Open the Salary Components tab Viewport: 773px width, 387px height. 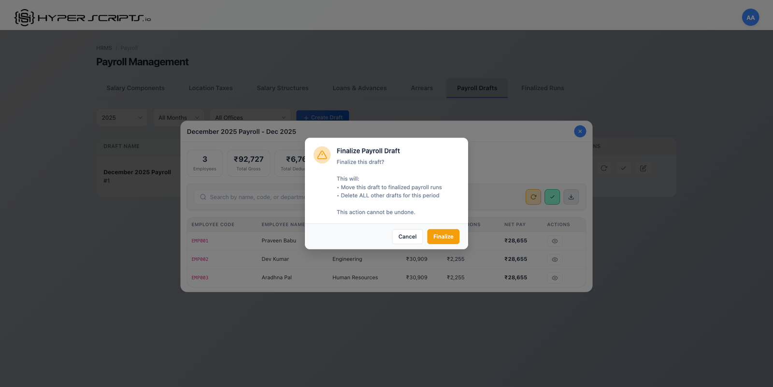coord(135,88)
